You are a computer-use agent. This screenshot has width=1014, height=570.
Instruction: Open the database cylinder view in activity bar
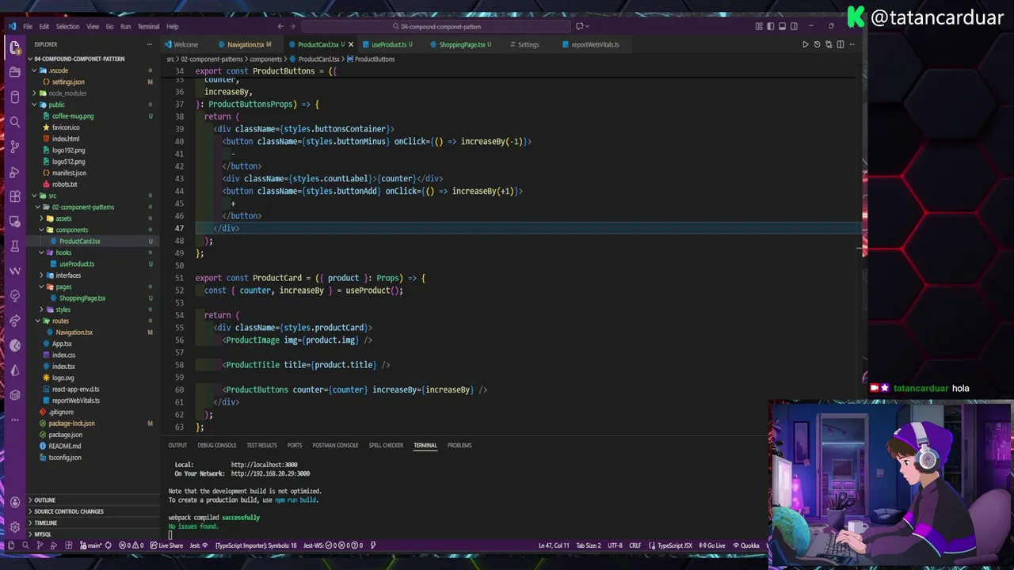[x=14, y=97]
